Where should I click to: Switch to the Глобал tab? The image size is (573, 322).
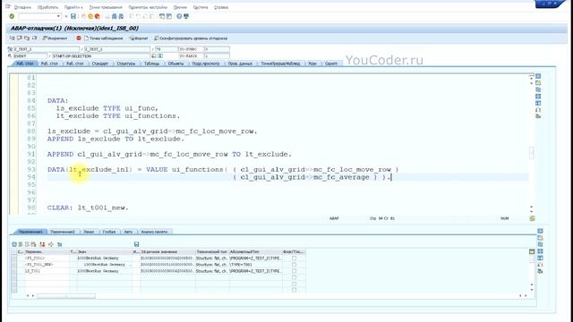109,232
